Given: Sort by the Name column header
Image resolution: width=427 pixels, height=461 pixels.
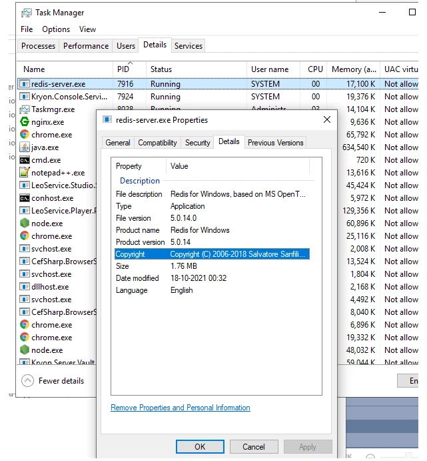Looking at the screenshot, I should [65, 69].
